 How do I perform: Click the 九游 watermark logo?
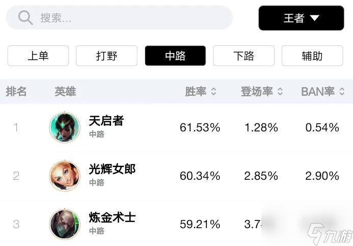point(330,234)
